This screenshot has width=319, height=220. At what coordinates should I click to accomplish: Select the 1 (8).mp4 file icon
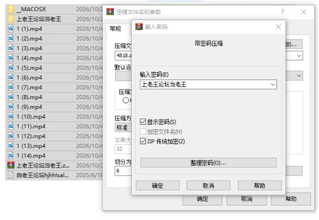11,97
